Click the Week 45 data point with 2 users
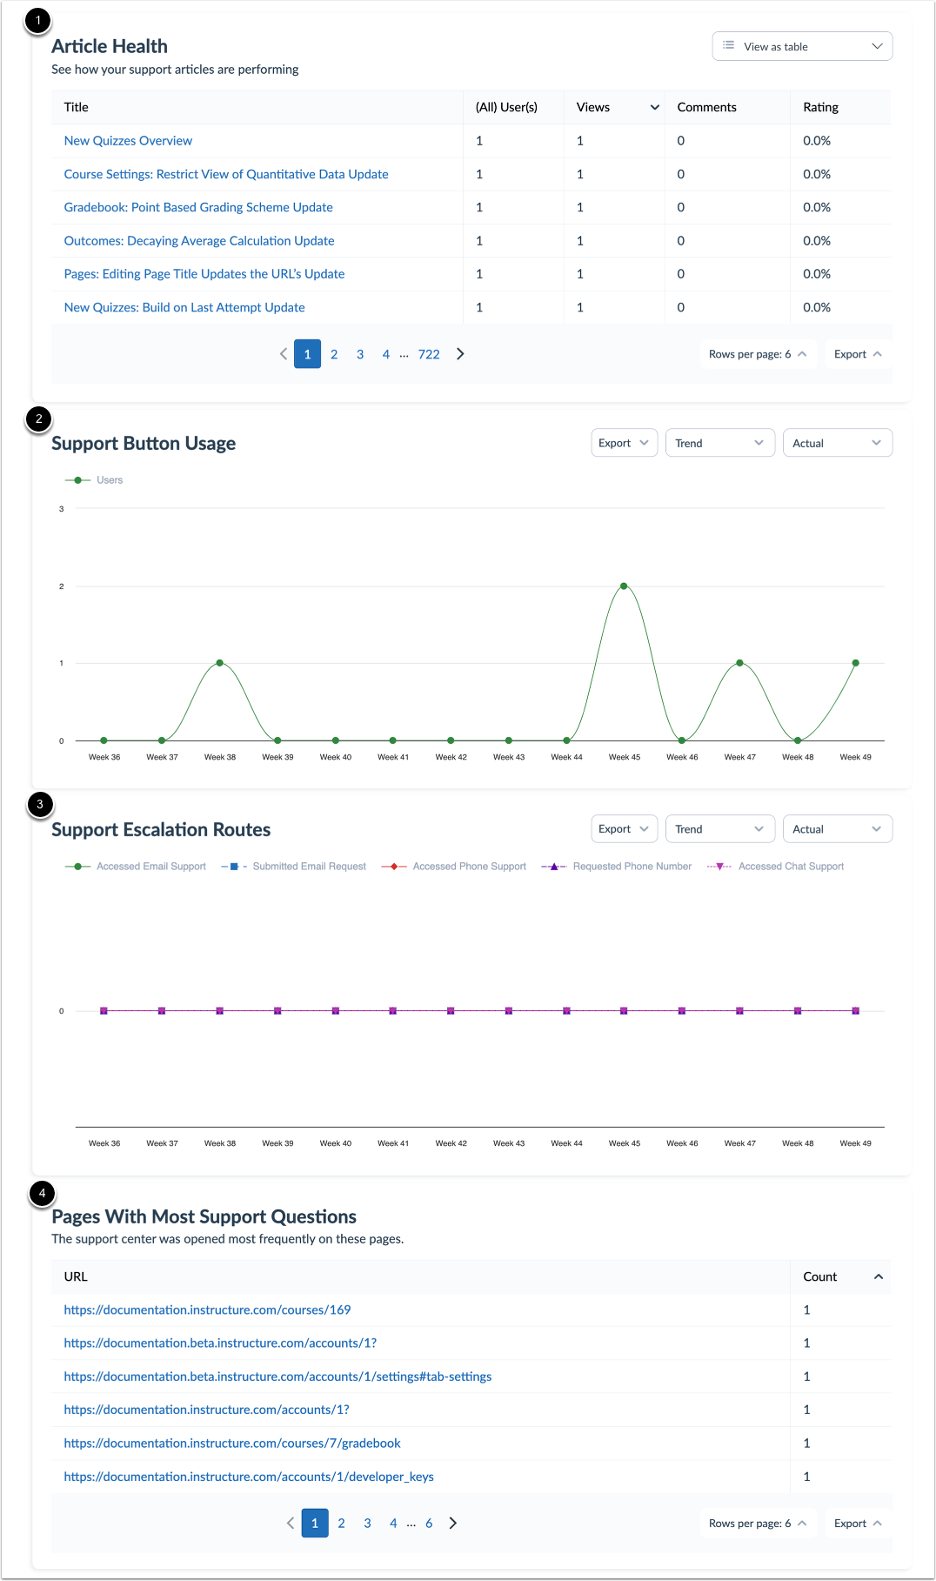The height and width of the screenshot is (1581, 936). click(x=624, y=586)
